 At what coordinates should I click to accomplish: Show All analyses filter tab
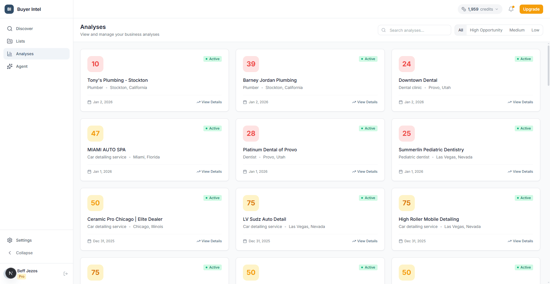coord(461,30)
